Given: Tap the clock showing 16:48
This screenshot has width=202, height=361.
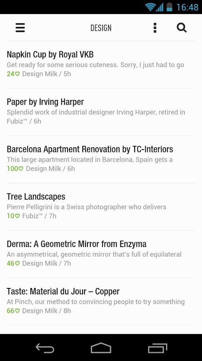Looking at the screenshot, I should tap(187, 7).
